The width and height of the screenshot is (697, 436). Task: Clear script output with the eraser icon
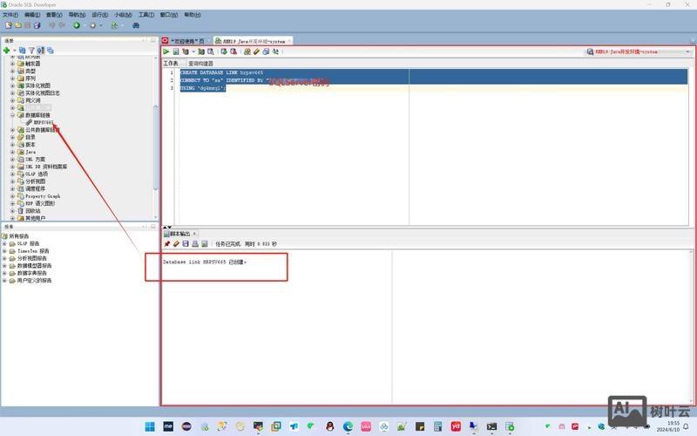[x=175, y=244]
